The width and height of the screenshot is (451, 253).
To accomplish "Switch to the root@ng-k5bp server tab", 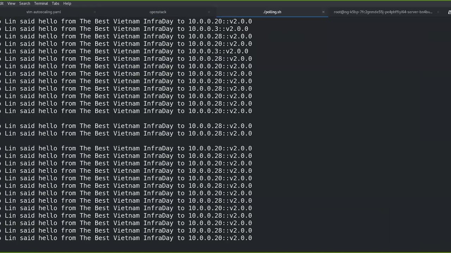I will coord(383,12).
